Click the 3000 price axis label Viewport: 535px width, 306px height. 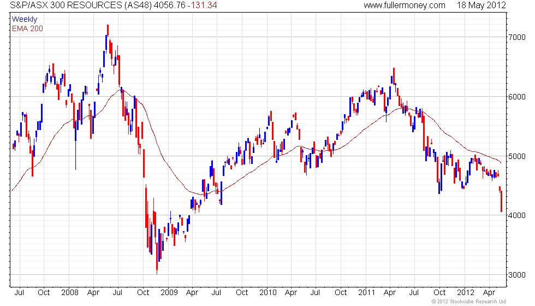[517, 275]
